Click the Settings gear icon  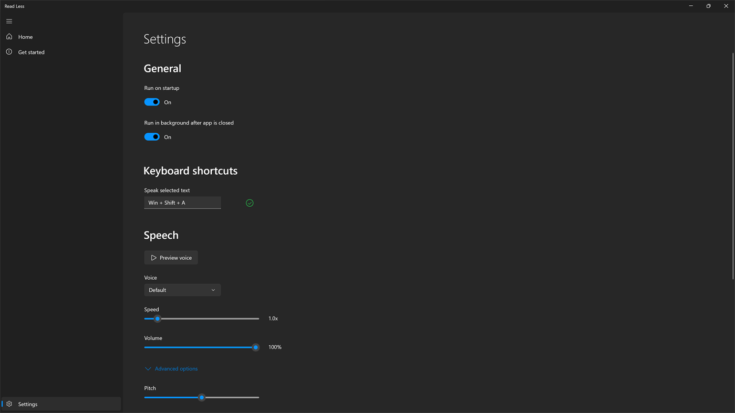pos(8,404)
